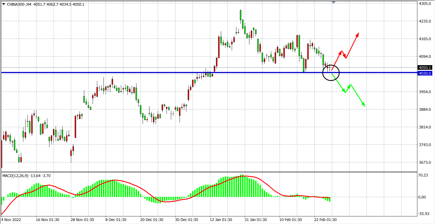Click the gray chart shift marker at top
This screenshot has height=224, width=435.
(333, 2)
